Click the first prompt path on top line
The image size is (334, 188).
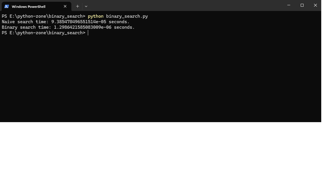[43, 16]
